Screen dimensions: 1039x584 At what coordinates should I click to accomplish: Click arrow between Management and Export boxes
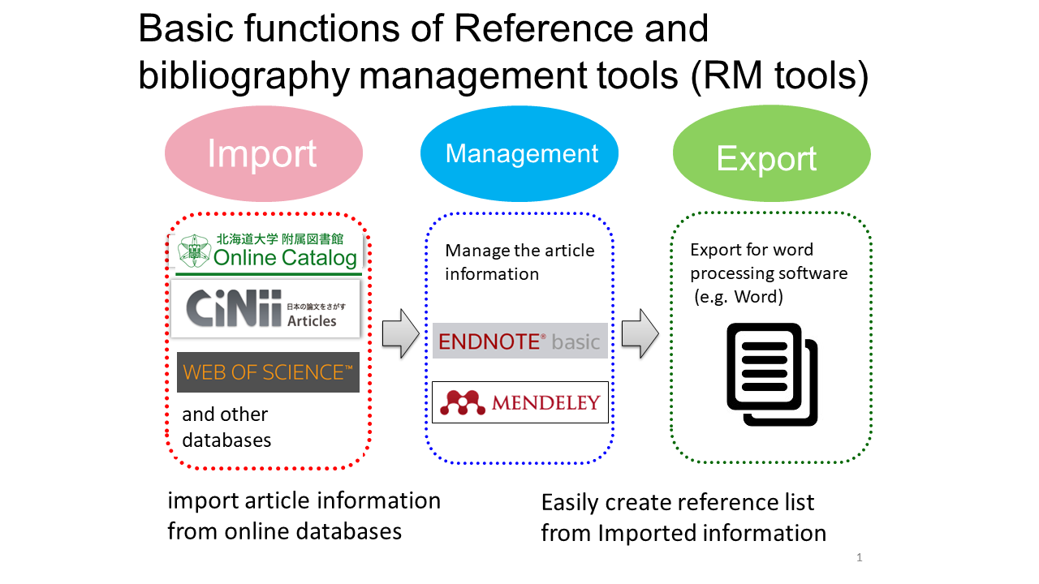point(640,333)
